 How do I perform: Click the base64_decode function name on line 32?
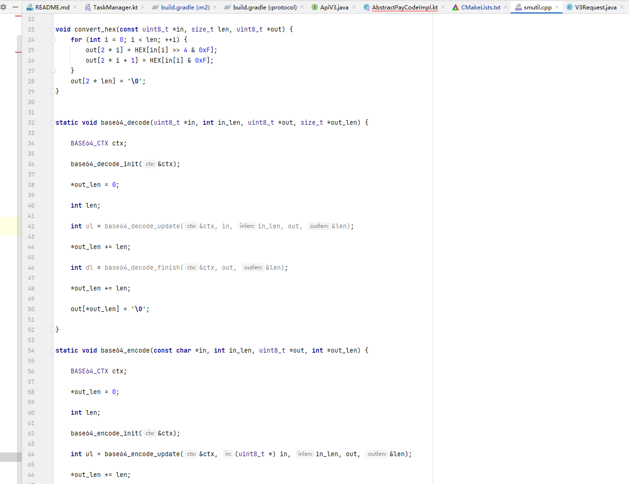click(x=125, y=122)
